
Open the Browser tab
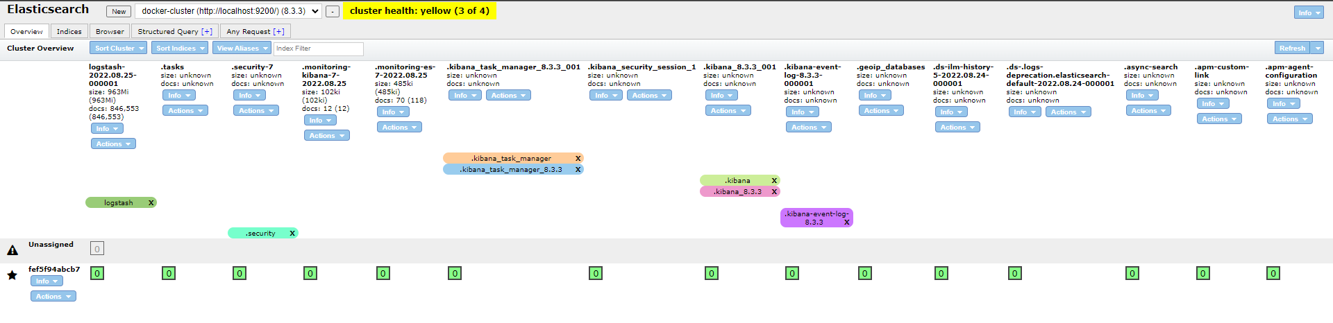[110, 31]
